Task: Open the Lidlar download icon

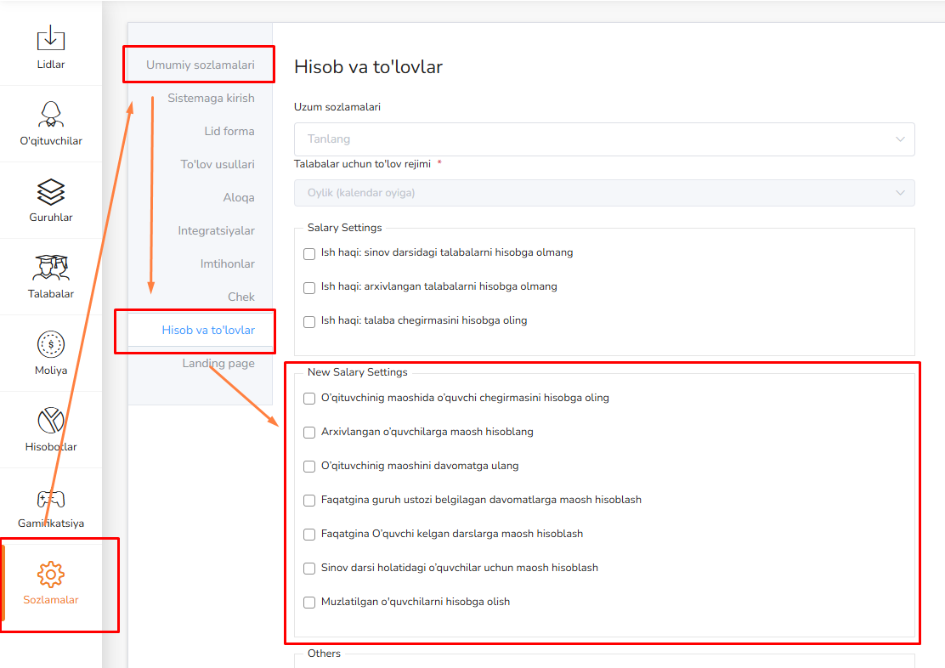Action: click(51, 38)
